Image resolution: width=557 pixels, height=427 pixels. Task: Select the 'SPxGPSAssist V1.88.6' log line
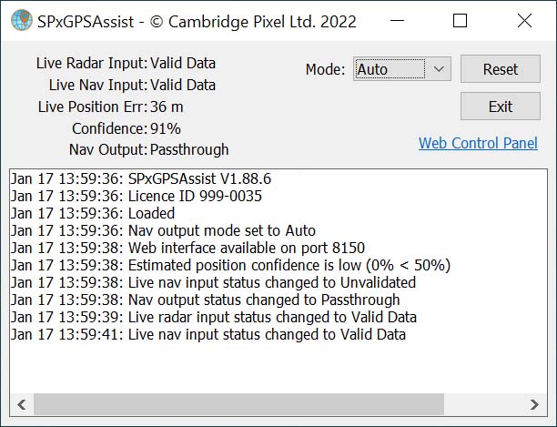141,179
